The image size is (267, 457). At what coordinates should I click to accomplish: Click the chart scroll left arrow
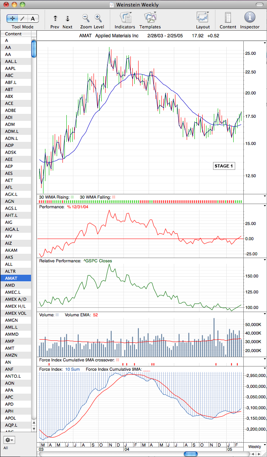point(252,454)
